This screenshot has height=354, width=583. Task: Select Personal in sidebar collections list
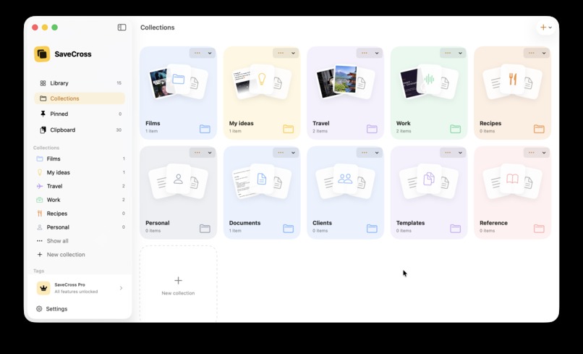[x=80, y=227]
